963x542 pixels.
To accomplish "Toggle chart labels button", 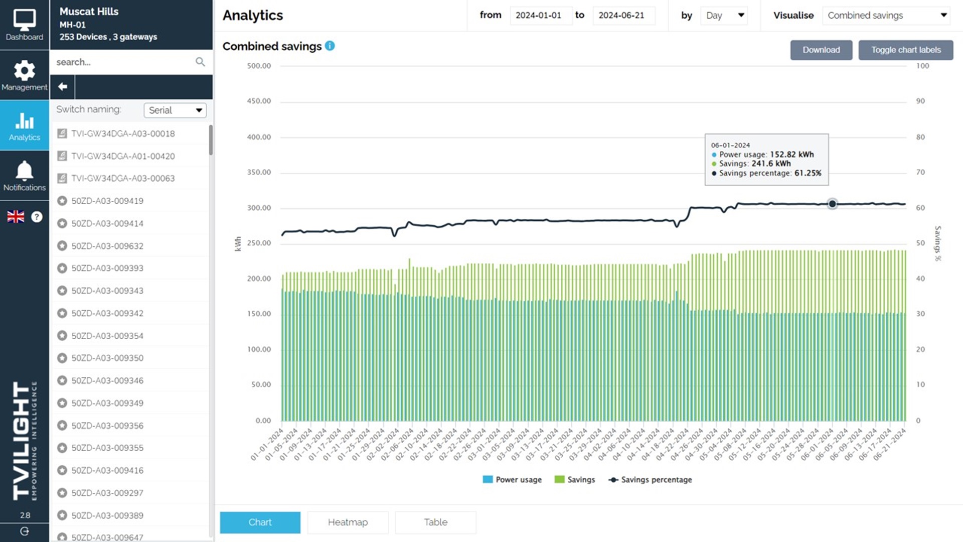I will tap(905, 50).
